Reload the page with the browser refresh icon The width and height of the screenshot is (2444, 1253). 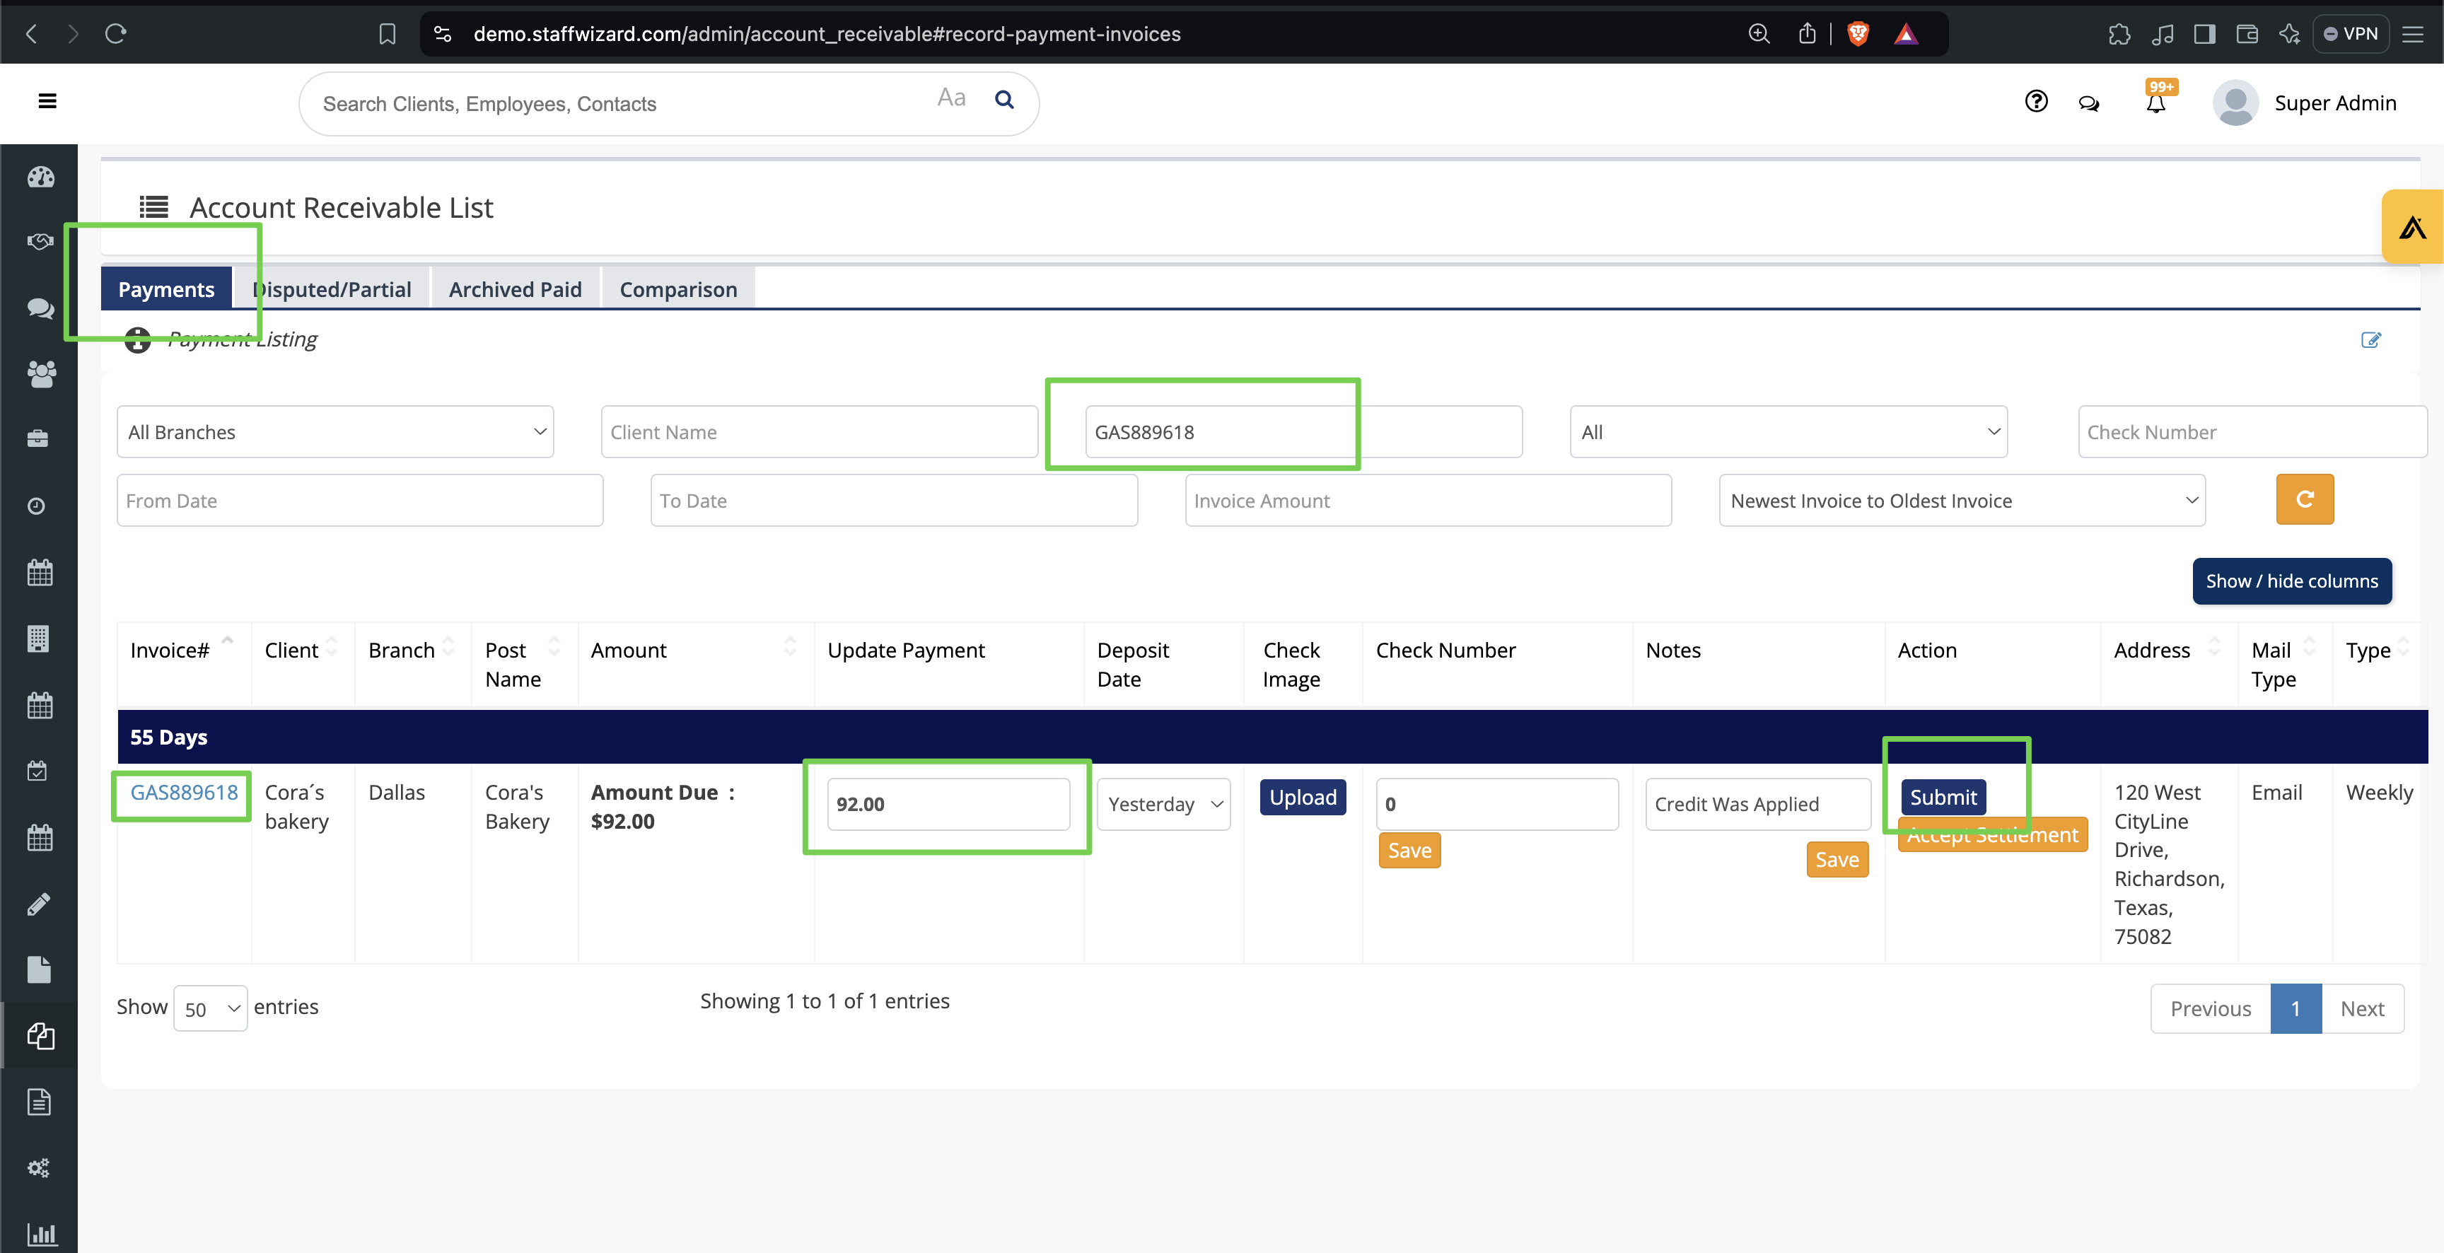(116, 34)
